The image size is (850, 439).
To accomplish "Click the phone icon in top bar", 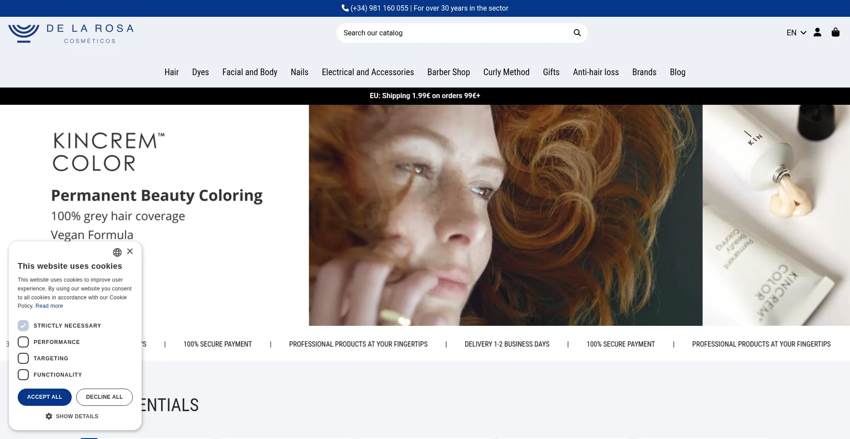I will click(x=345, y=8).
